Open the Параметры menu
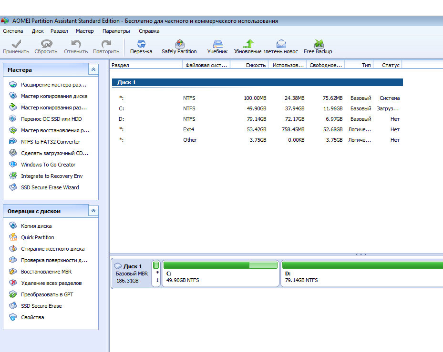The height and width of the screenshot is (352, 443). coord(116,31)
